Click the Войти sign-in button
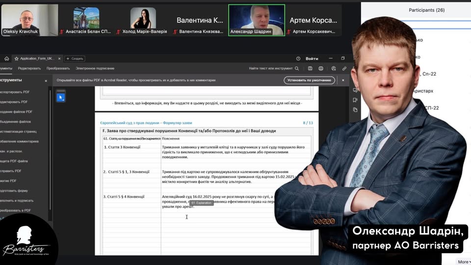This screenshot has width=471, height=265. 312,58
